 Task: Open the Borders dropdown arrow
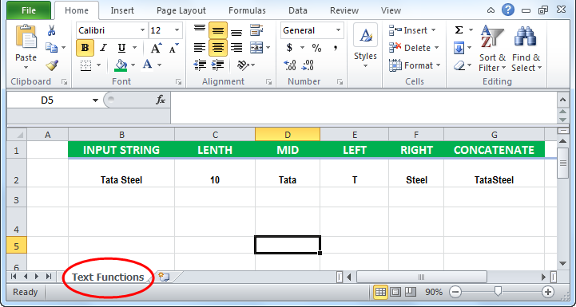[x=98, y=65]
